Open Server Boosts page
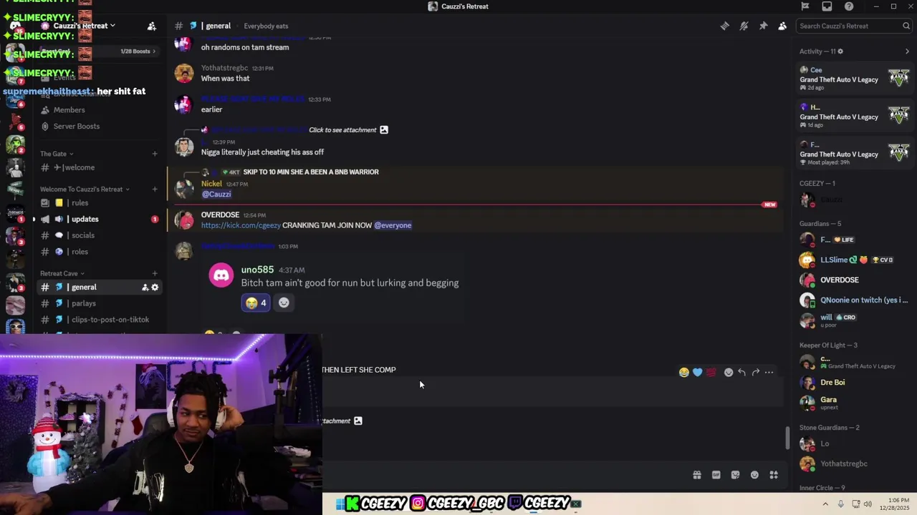917x515 pixels. pos(76,126)
